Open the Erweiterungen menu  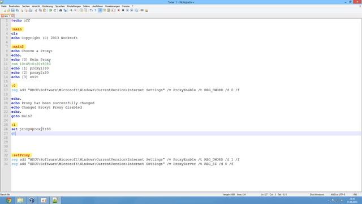[113, 6]
